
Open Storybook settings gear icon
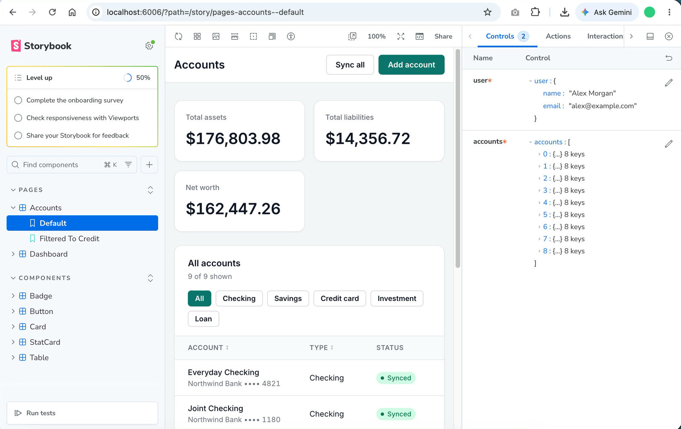[x=149, y=46]
